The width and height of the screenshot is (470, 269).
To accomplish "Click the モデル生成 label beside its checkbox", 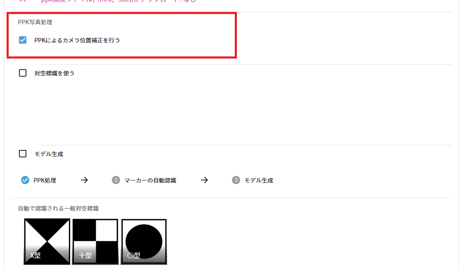I will click(49, 154).
